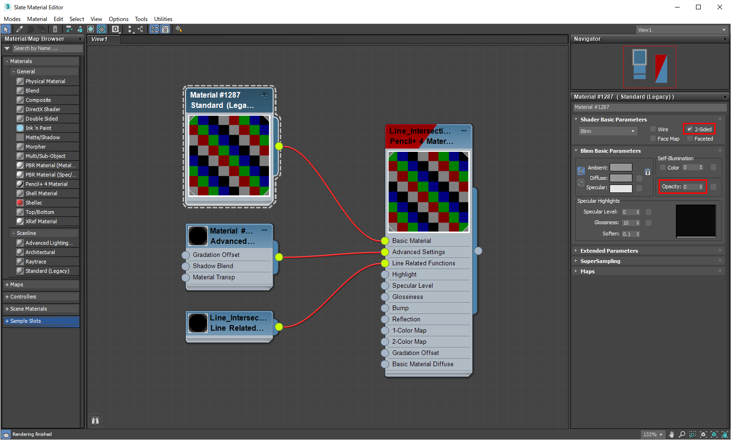The height and width of the screenshot is (440, 731).
Task: Click the Delete Selected trash icon
Action: click(55, 29)
